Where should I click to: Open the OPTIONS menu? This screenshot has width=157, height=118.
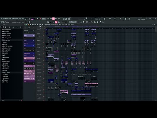pos(16,19)
